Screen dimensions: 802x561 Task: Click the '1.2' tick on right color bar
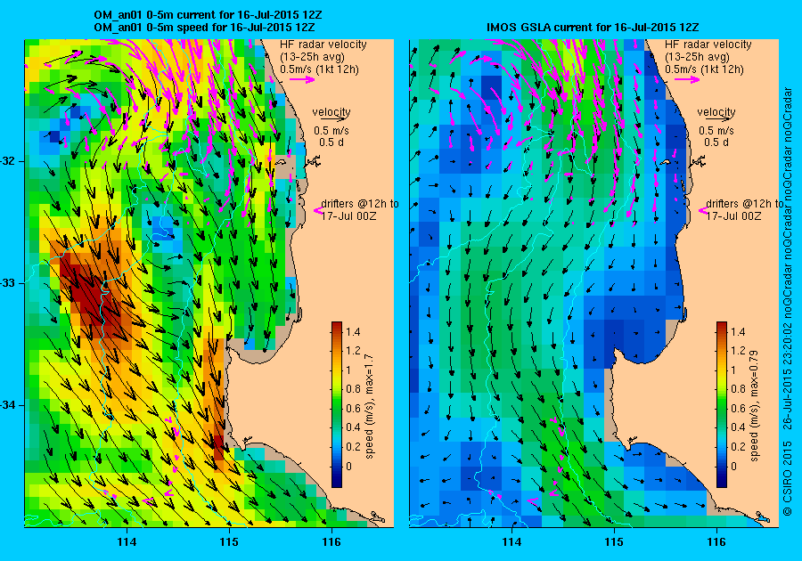click(738, 351)
